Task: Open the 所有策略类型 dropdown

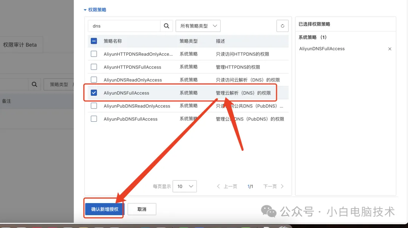Action: [198, 26]
